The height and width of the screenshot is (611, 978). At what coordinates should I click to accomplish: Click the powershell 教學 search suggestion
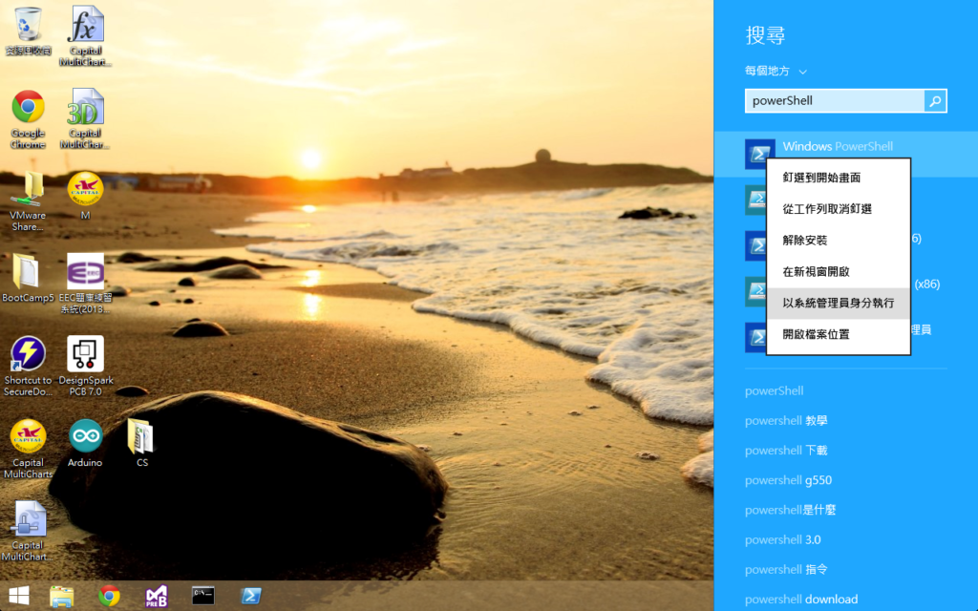(x=786, y=421)
